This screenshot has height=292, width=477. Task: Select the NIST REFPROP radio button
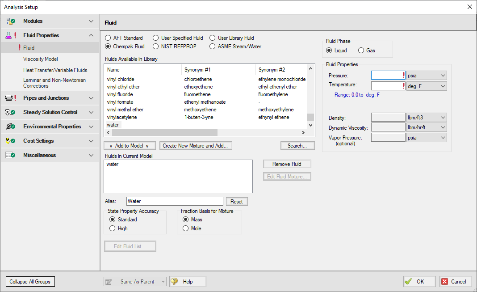156,47
